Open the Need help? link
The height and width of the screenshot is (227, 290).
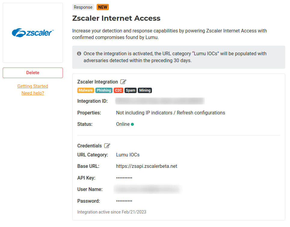point(33,93)
